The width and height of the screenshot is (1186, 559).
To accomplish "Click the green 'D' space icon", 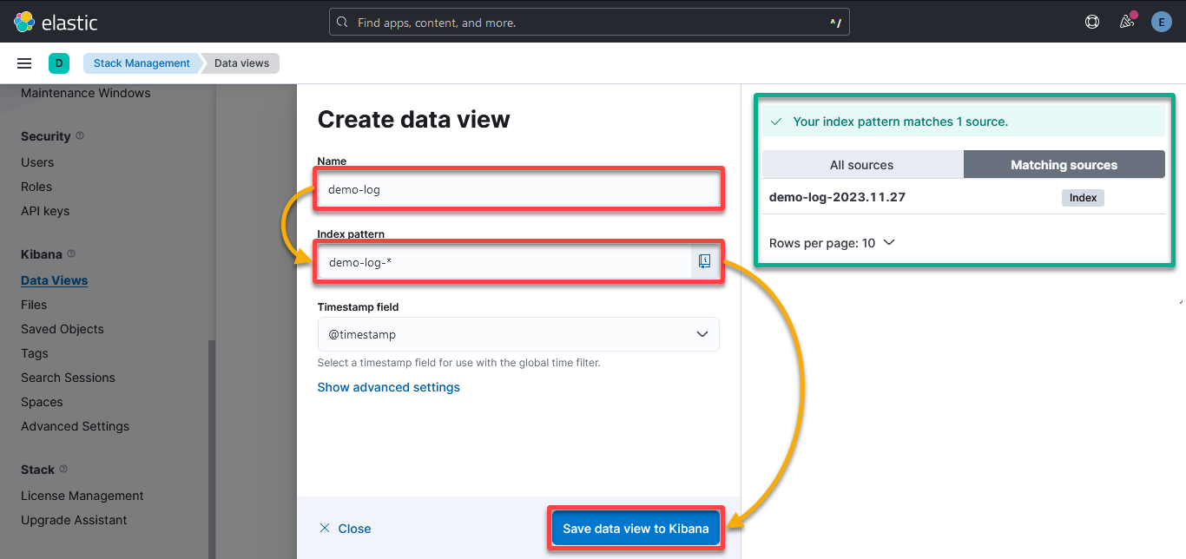I will click(x=58, y=62).
